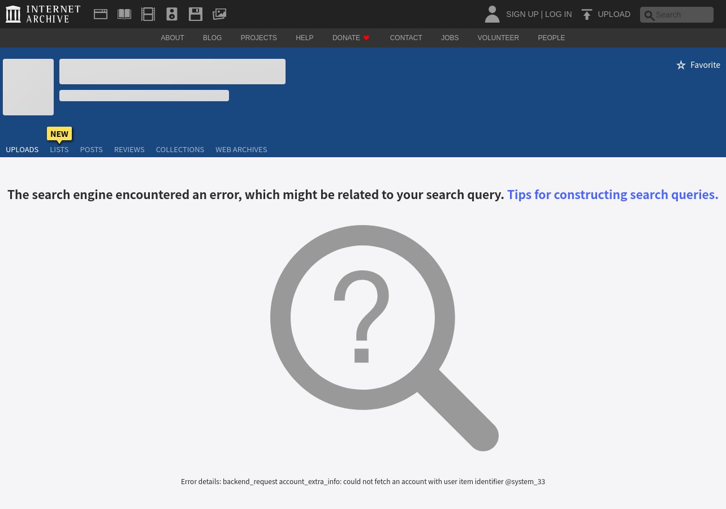This screenshot has width=726, height=509.
Task: Open the VOLUNTEER menu item
Action: pos(498,38)
